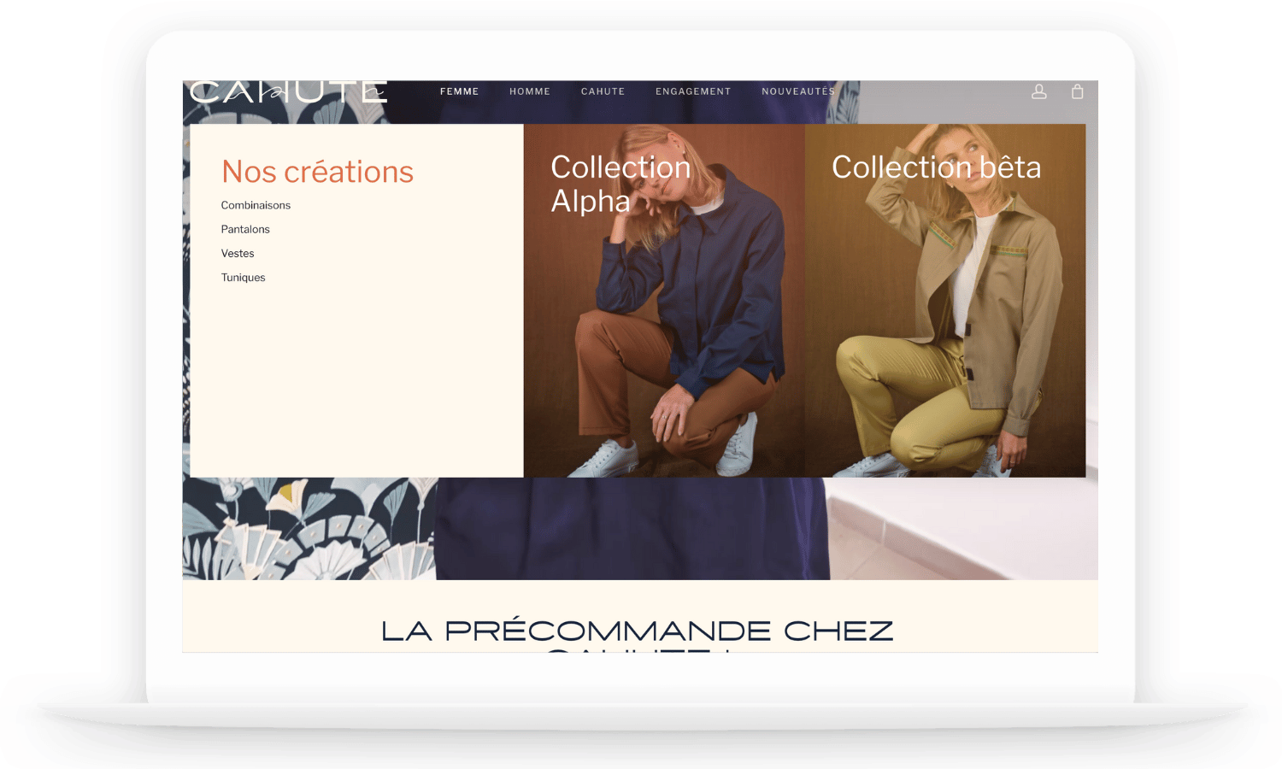Open the ENGAGEMENT menu item
This screenshot has height=769, width=1282.
tap(693, 91)
